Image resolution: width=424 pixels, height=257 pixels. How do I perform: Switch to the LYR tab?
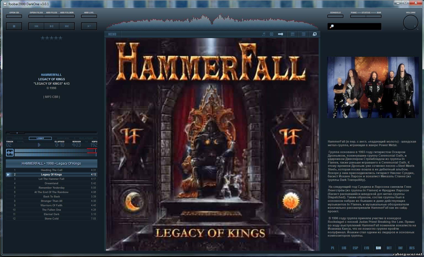click(x=367, y=248)
